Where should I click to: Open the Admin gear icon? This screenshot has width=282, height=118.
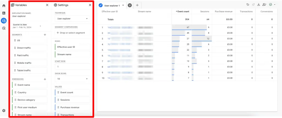tap(4, 111)
